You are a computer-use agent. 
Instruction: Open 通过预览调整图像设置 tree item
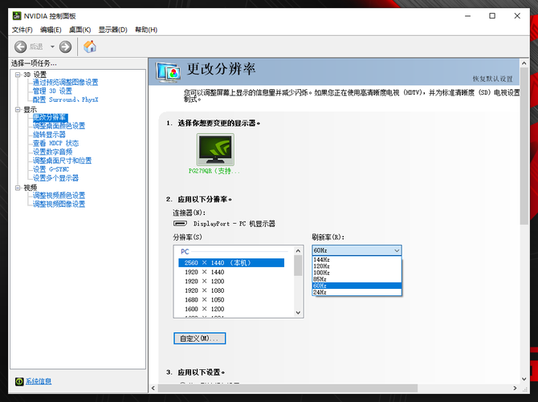click(65, 83)
